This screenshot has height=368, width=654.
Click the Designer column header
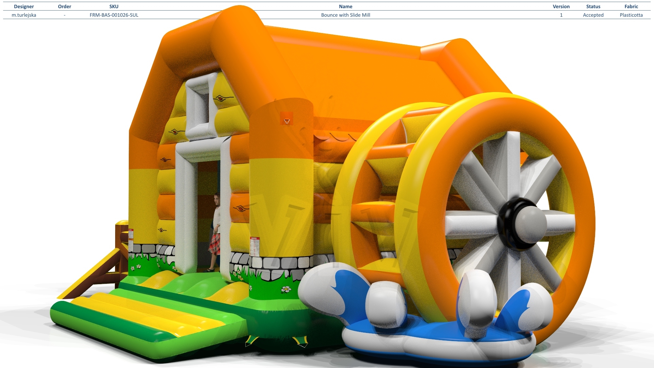tap(24, 6)
